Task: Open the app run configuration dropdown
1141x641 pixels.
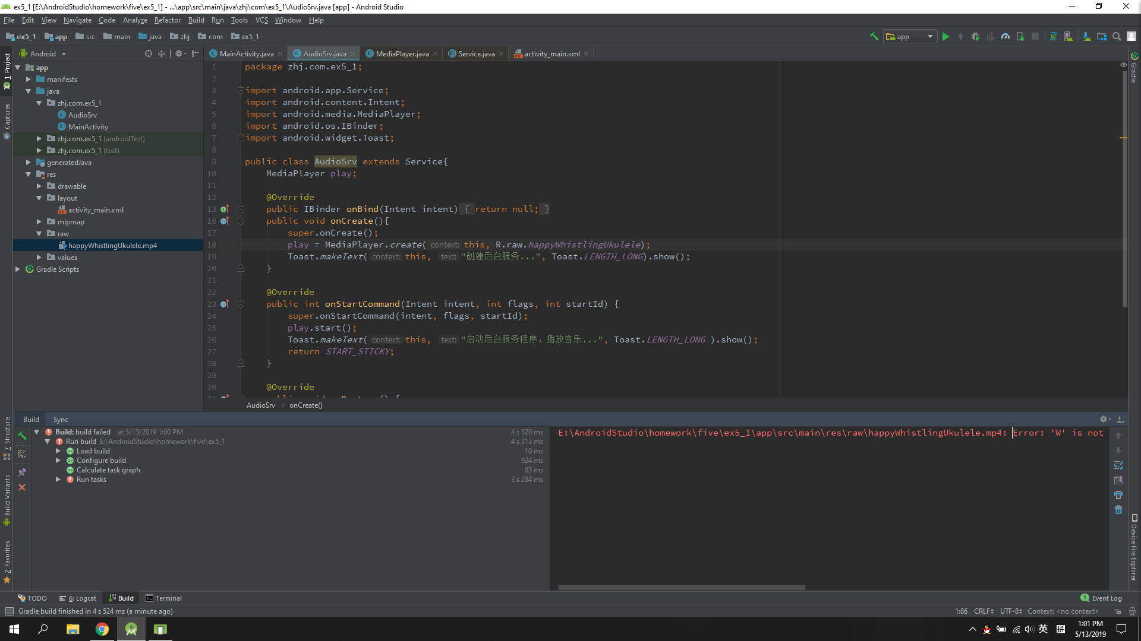Action: 910,36
